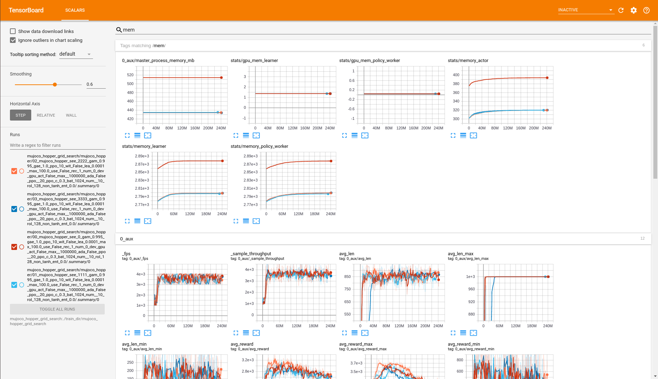Image resolution: width=658 pixels, height=379 pixels.
Task: Disable Ignore outliers in chart scaling
Action: point(13,40)
